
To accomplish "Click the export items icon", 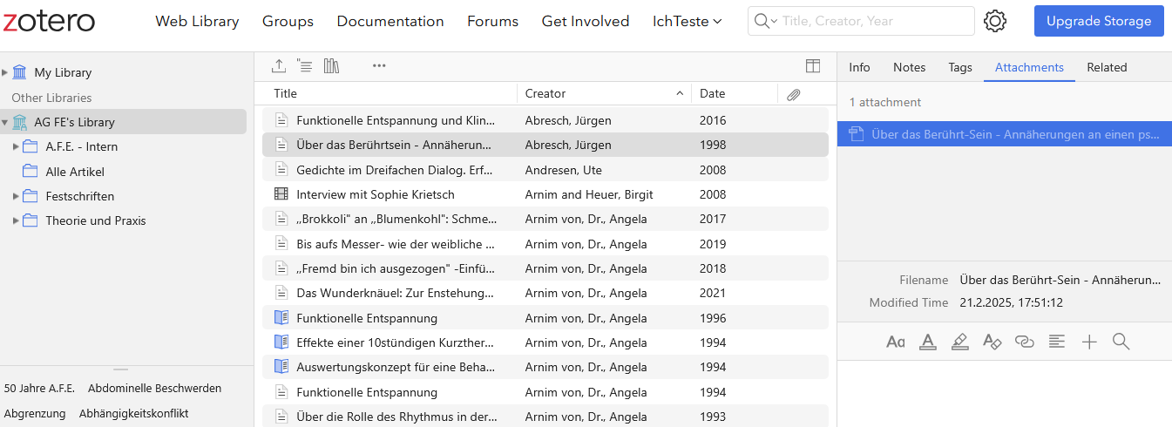I will [x=279, y=65].
